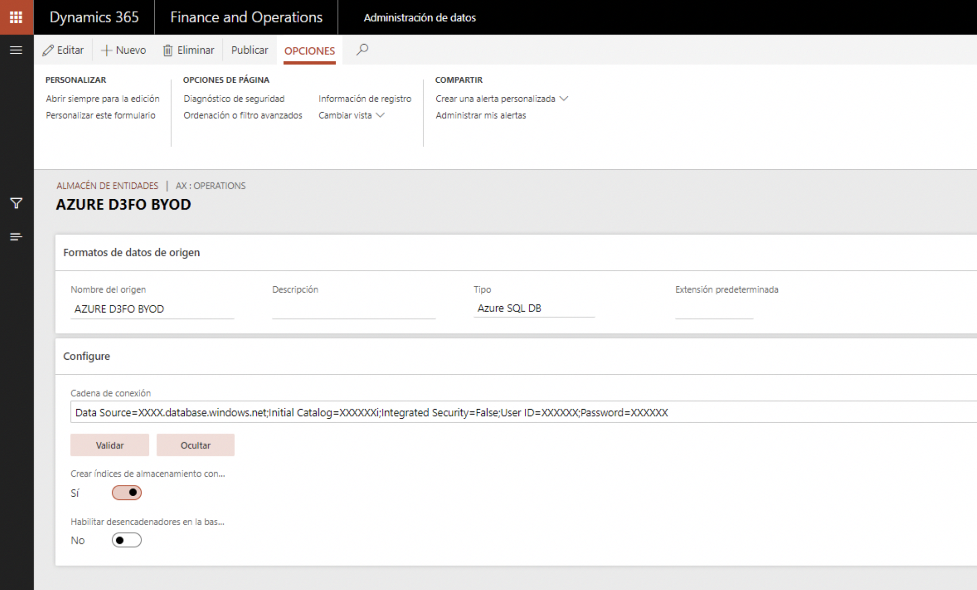Expand the hamburger navigation menu
This screenshot has width=977, height=590.
[16, 50]
